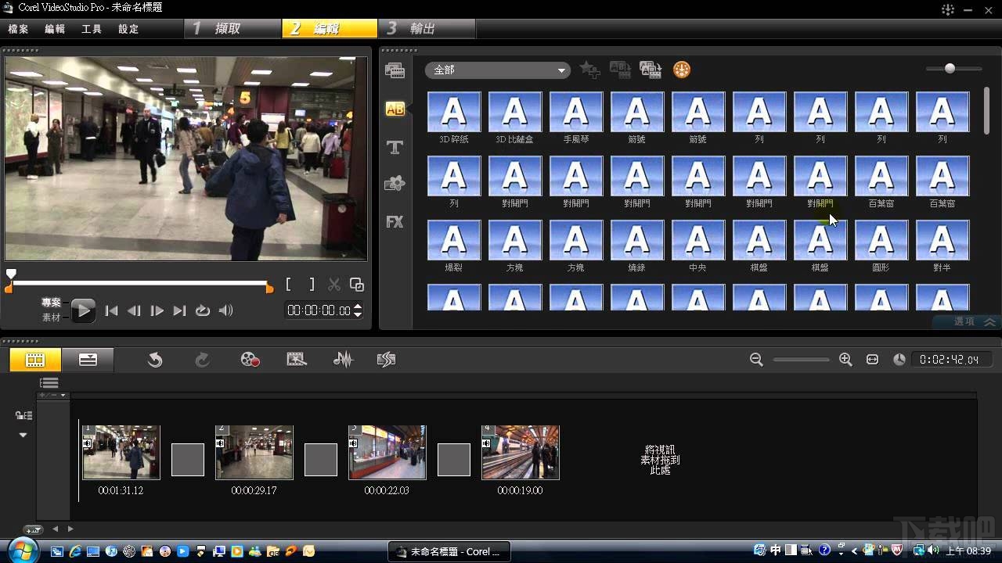The width and height of the screenshot is (1002, 563).
Task: Expand the track manager arrow at timeline left
Action: (x=23, y=435)
